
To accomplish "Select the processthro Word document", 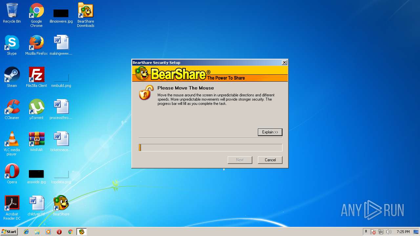I will point(61,109).
